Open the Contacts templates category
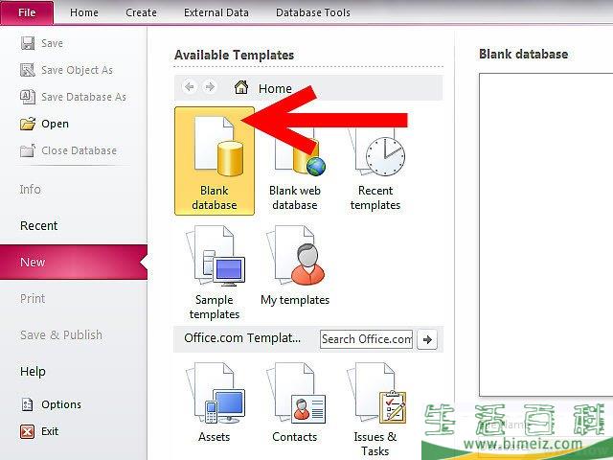 pos(295,402)
